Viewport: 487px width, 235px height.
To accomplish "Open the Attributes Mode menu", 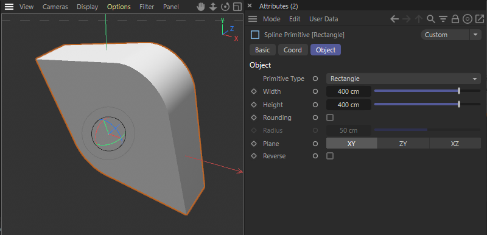I will pos(272,19).
